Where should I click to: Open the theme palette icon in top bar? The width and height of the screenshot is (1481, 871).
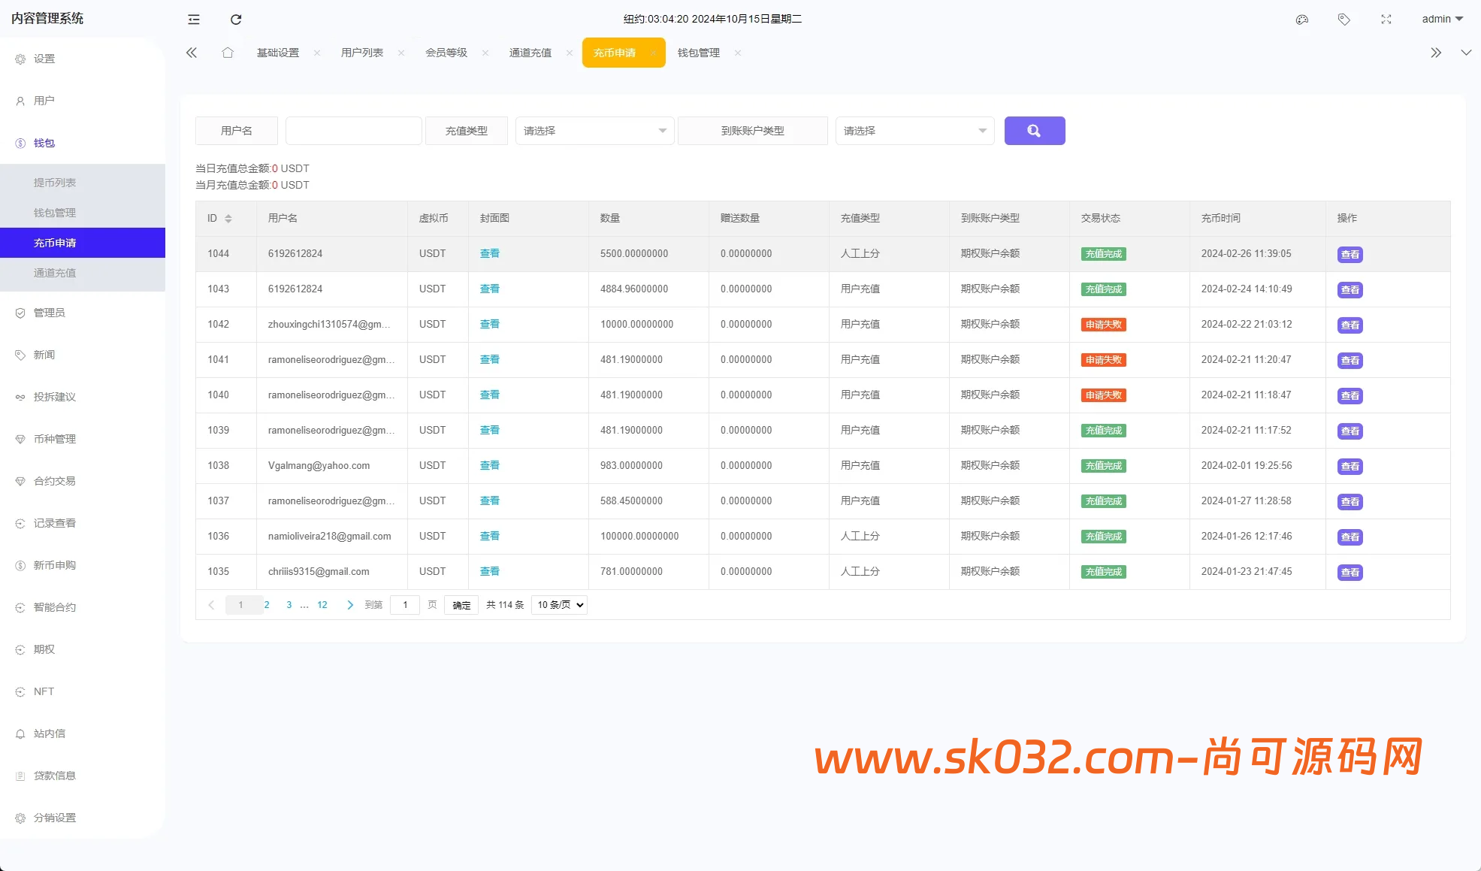pyautogui.click(x=1301, y=20)
